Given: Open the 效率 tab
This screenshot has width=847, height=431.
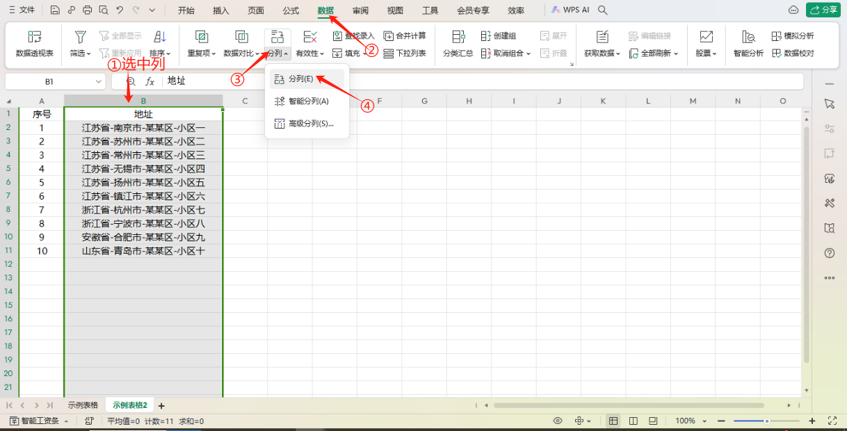Looking at the screenshot, I should point(516,10).
